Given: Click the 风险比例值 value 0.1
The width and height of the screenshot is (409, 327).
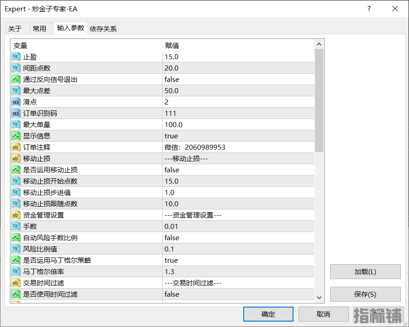Looking at the screenshot, I should click(169, 249).
